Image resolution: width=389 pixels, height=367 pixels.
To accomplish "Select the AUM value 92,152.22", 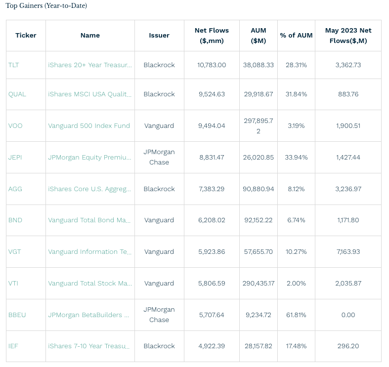I will click(x=258, y=220).
